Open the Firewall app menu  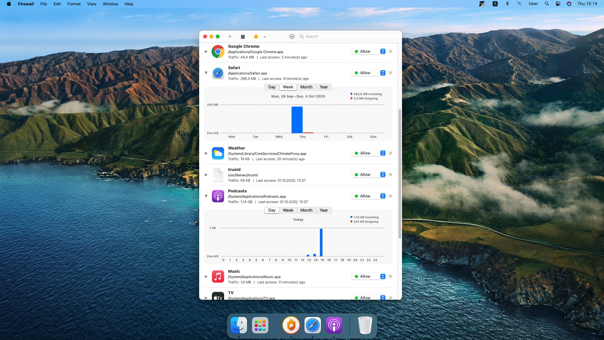pos(26,4)
